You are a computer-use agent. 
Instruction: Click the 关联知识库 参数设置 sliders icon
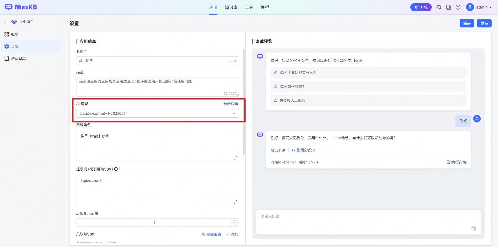click(x=203, y=234)
